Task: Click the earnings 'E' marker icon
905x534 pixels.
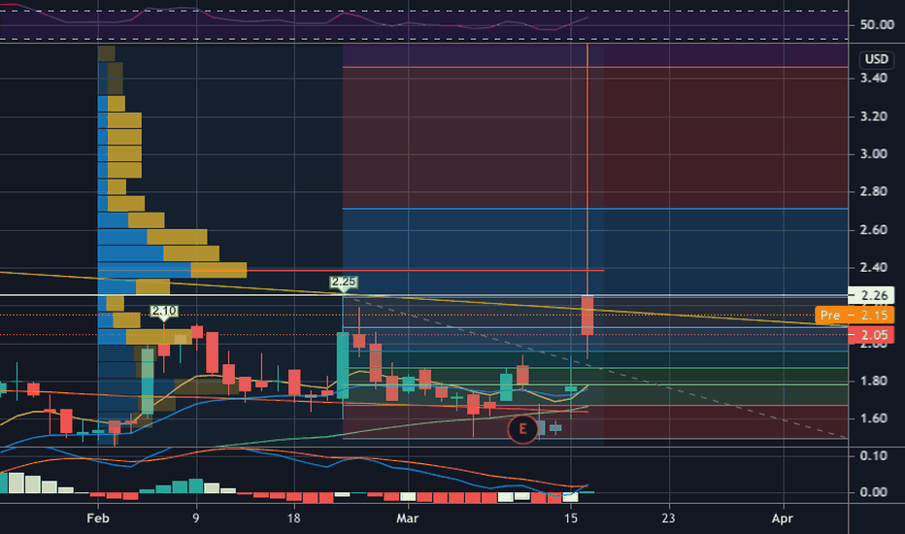Action: (x=522, y=429)
